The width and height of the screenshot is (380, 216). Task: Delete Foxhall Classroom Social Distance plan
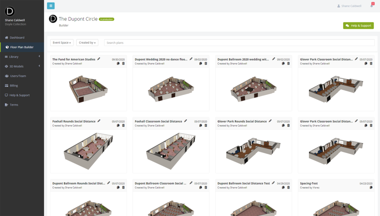click(x=206, y=125)
